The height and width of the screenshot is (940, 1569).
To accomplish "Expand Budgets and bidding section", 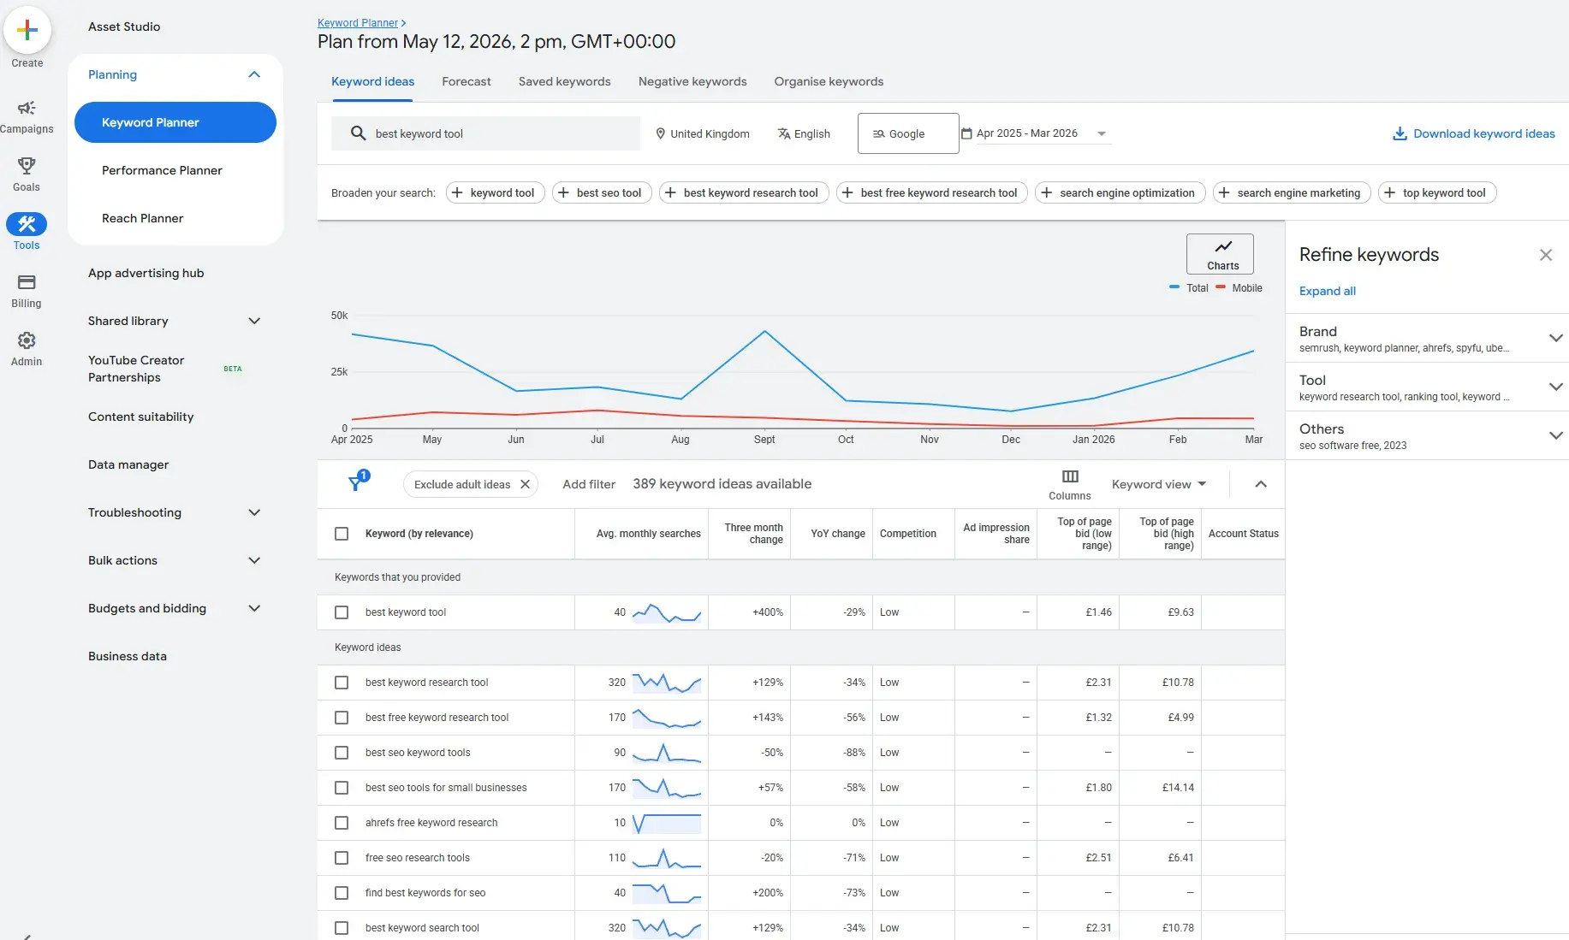I will 254,608.
